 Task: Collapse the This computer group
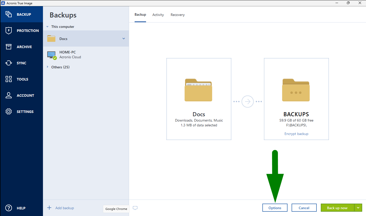pyautogui.click(x=47, y=27)
